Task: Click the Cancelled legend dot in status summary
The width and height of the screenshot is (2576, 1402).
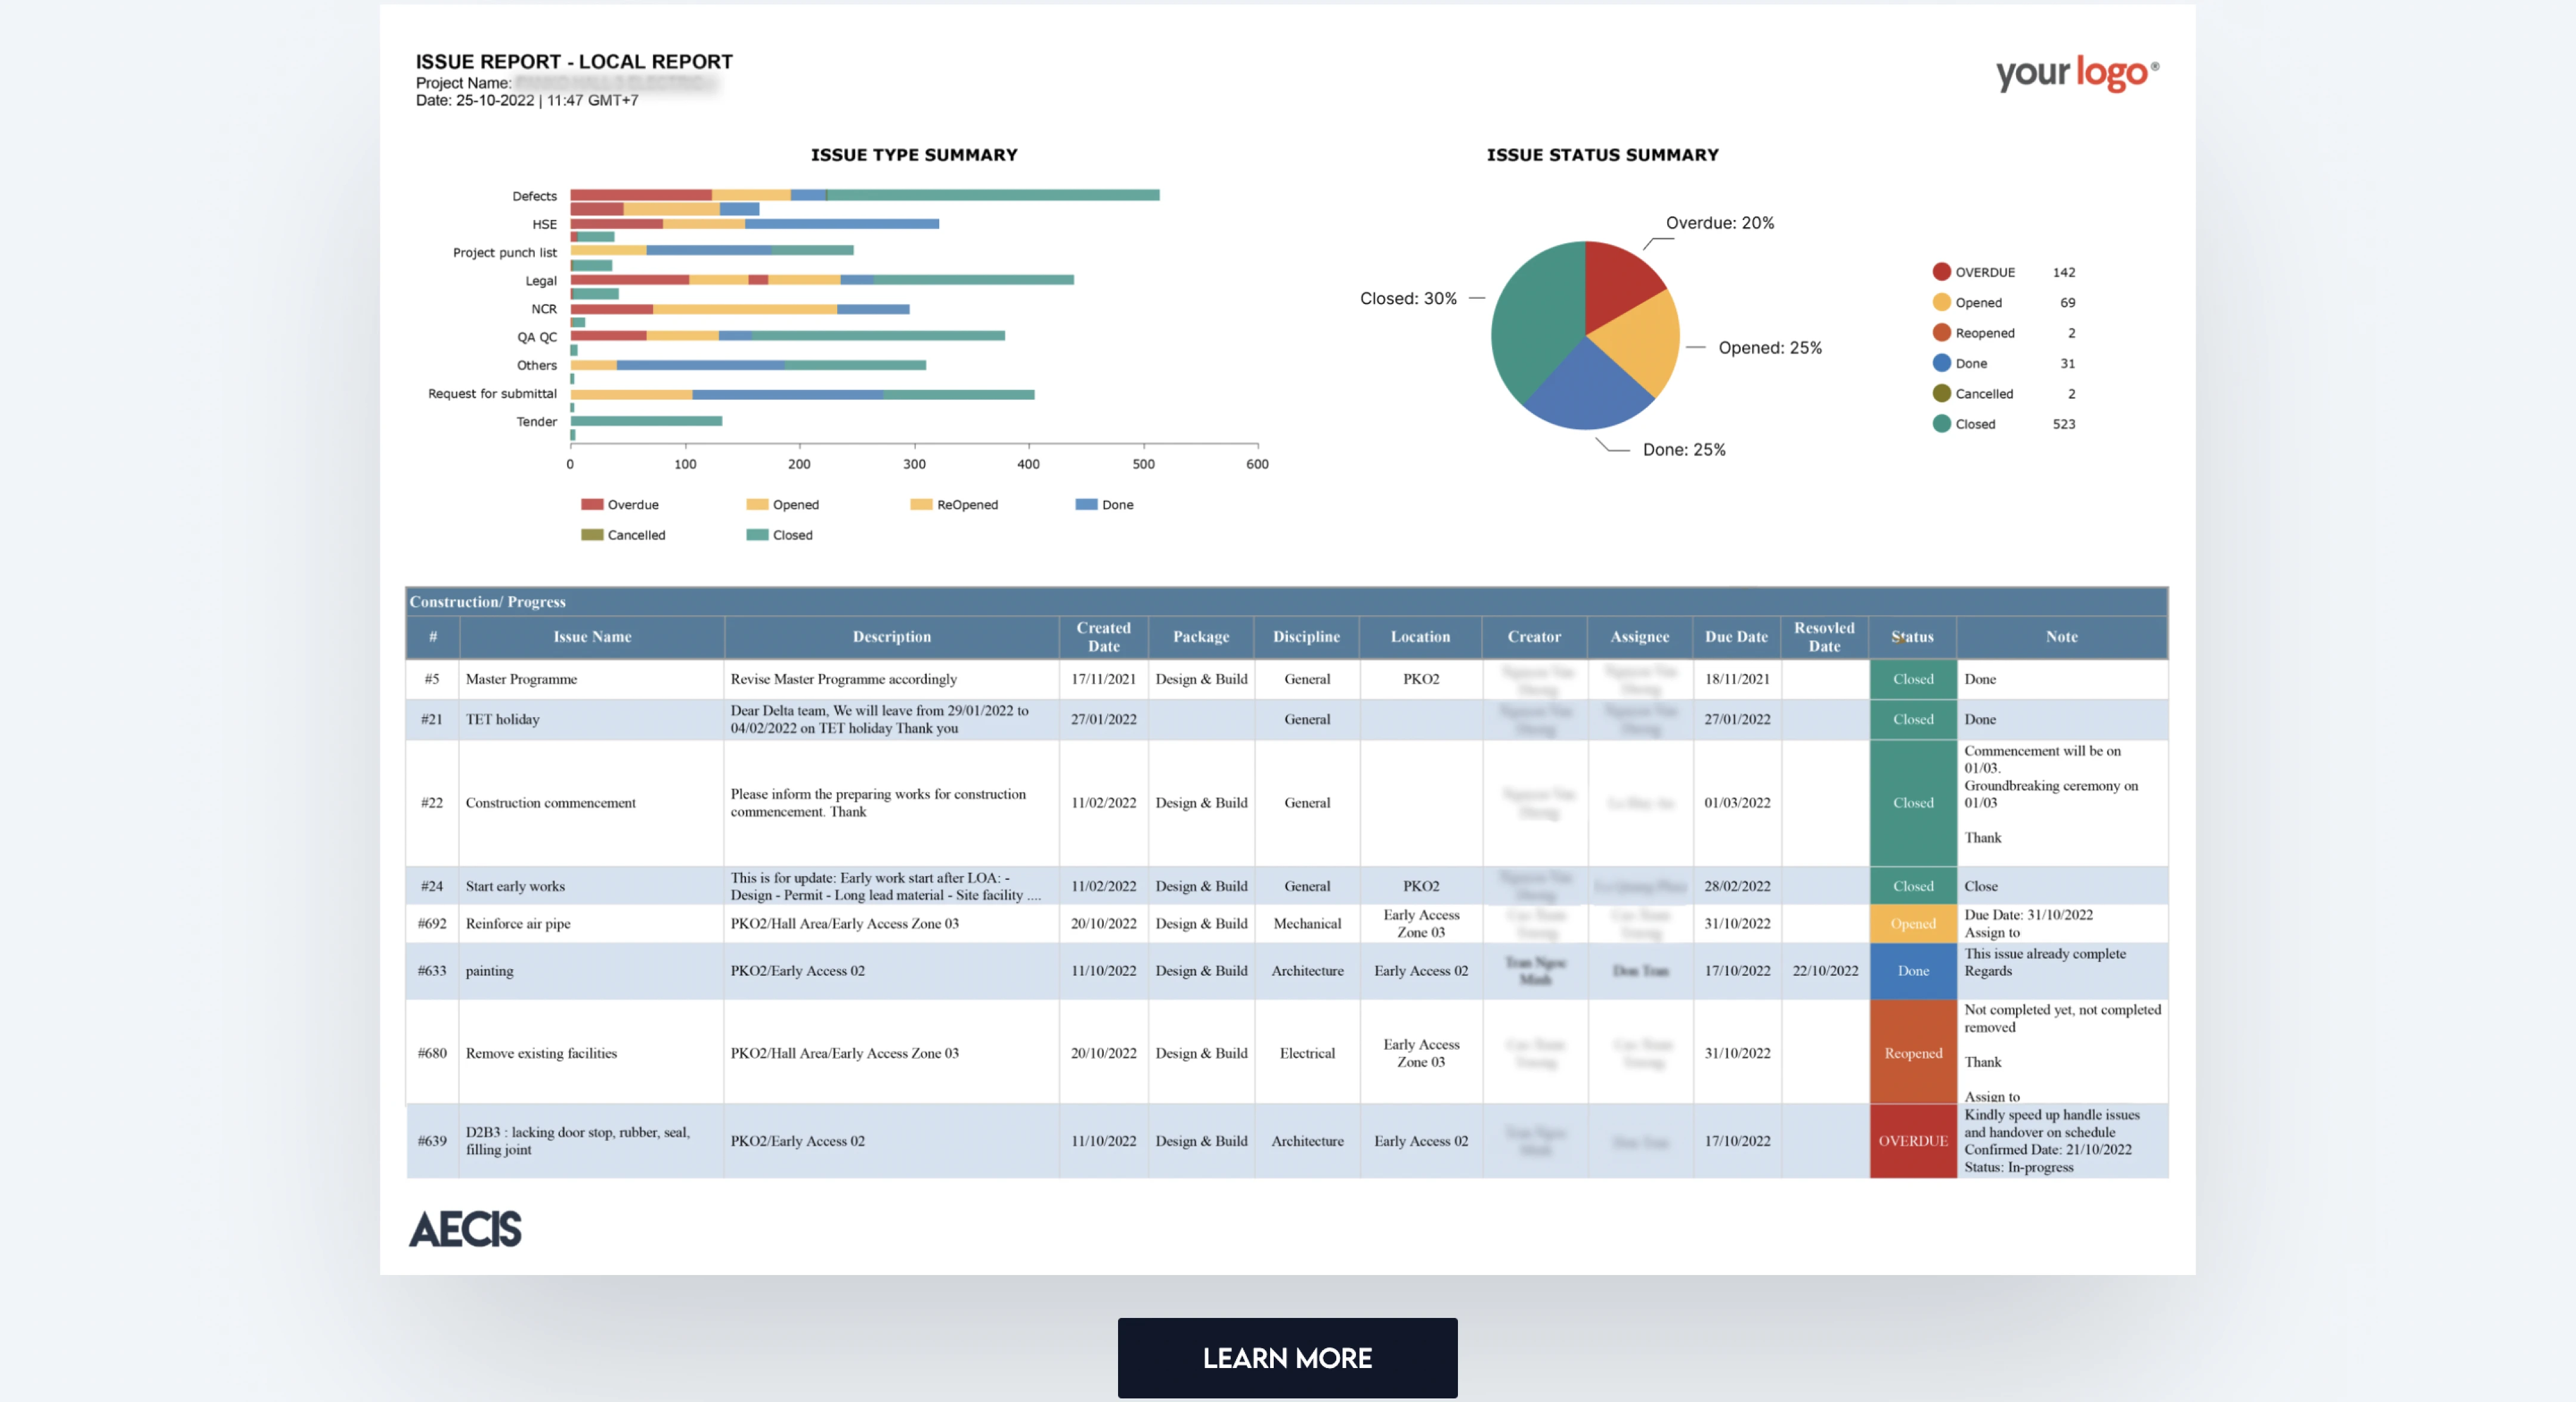Action: pos(1941,393)
